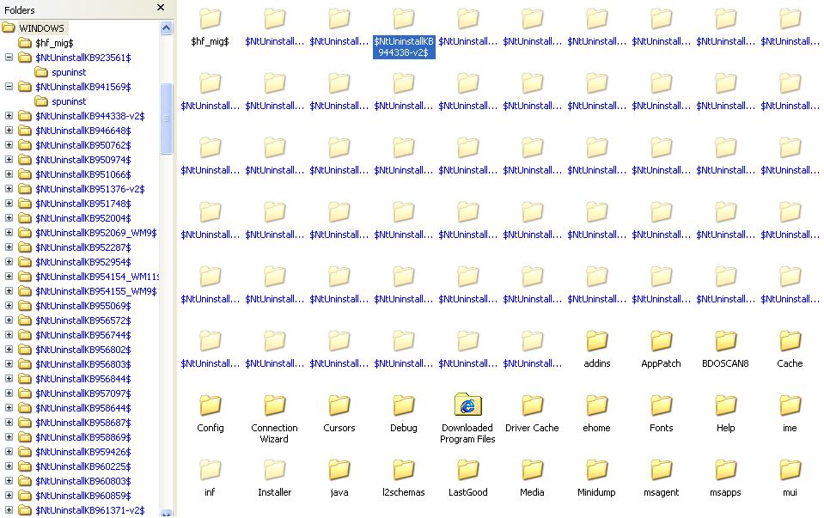Click the Folders pane scrollbar thumb

pyautogui.click(x=166, y=119)
